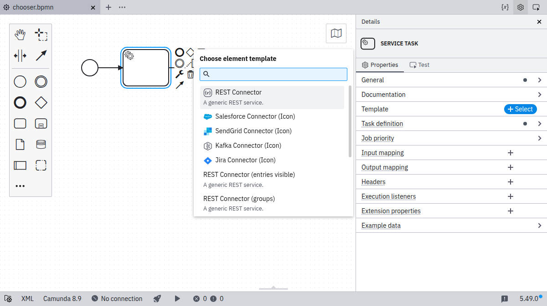The width and height of the screenshot is (547, 306).
Task: Create a data store reference from the palette
Action: pos(41,145)
